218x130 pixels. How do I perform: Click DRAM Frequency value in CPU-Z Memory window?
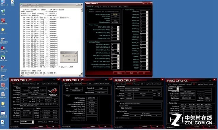(x=92, y=98)
